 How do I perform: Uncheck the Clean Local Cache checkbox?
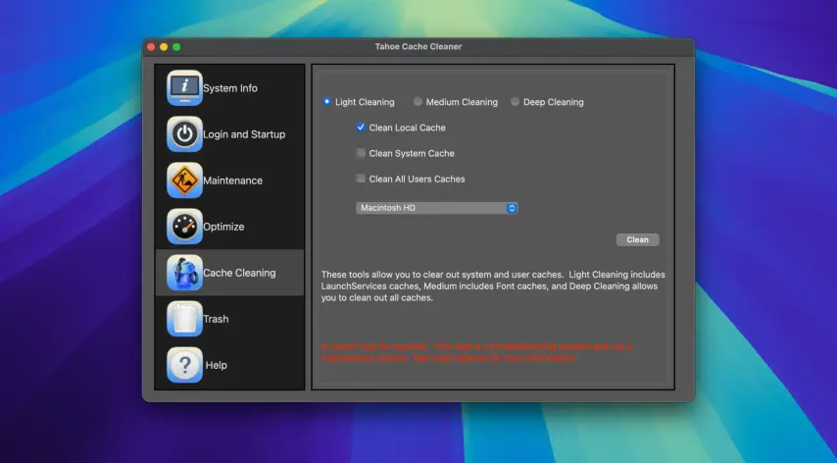[x=361, y=128]
